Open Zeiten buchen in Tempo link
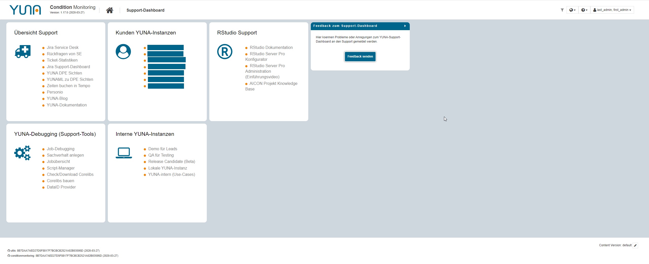 (x=68, y=86)
